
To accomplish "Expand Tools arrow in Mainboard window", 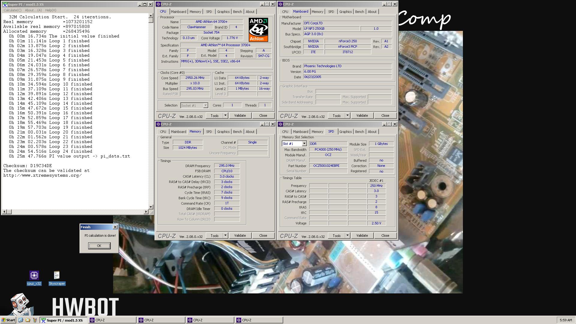I will point(347,115).
